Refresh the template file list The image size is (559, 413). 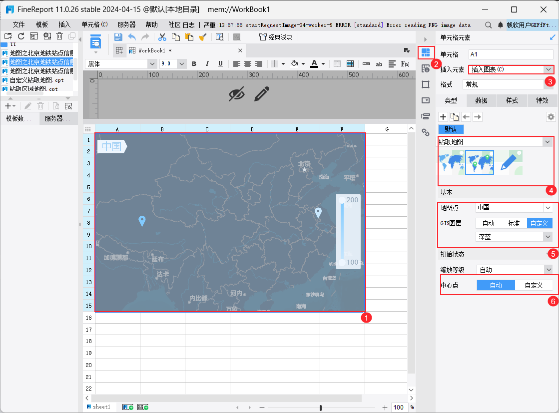(x=21, y=36)
